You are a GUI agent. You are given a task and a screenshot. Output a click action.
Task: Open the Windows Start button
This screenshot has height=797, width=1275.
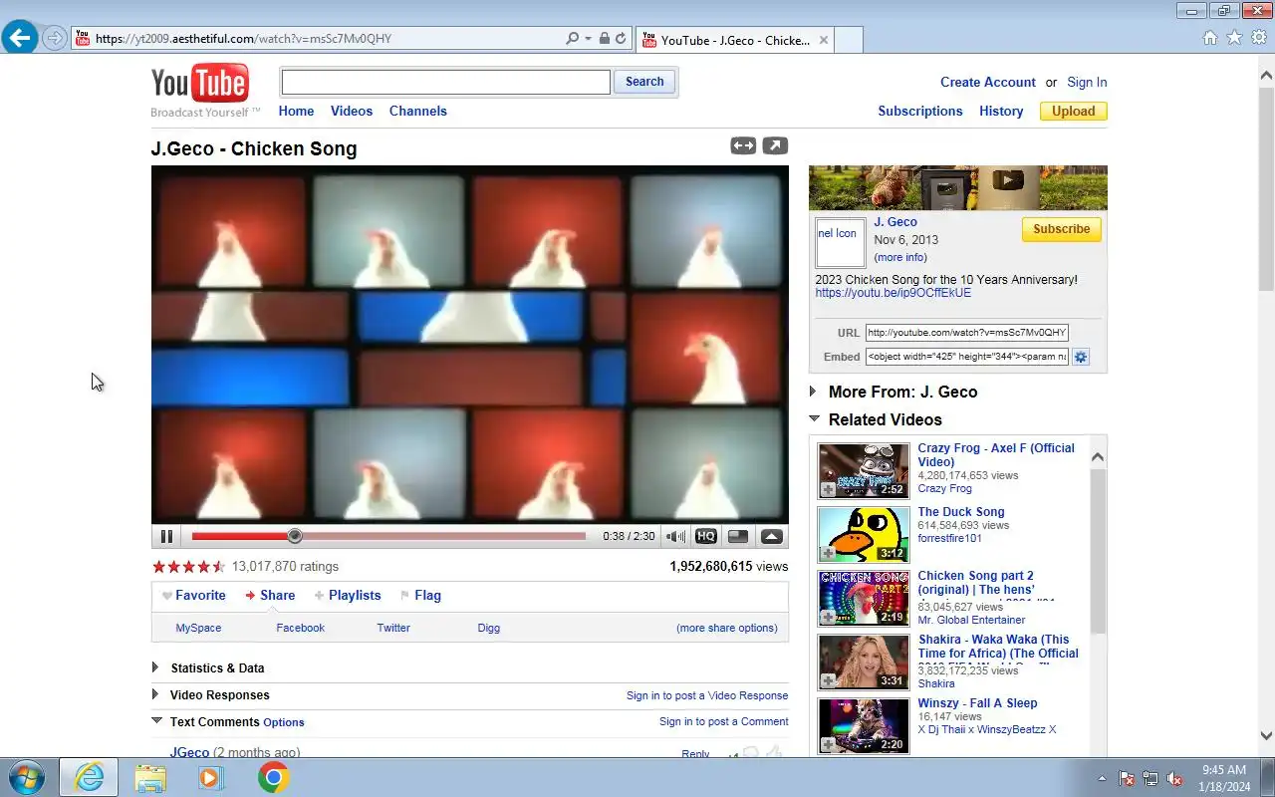[x=26, y=777]
